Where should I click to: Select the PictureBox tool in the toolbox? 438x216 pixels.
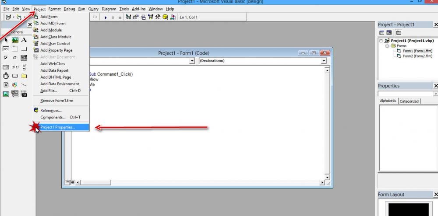[x=15, y=40]
